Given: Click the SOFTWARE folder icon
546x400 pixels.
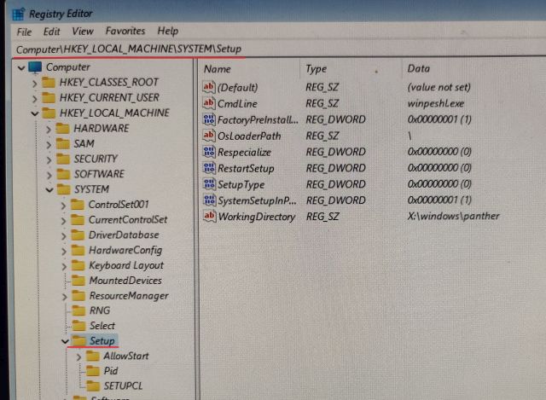Looking at the screenshot, I should (63, 174).
